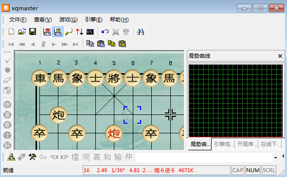The width and height of the screenshot is (287, 177).
Task: Click the 擂 button
Action: click(75, 157)
